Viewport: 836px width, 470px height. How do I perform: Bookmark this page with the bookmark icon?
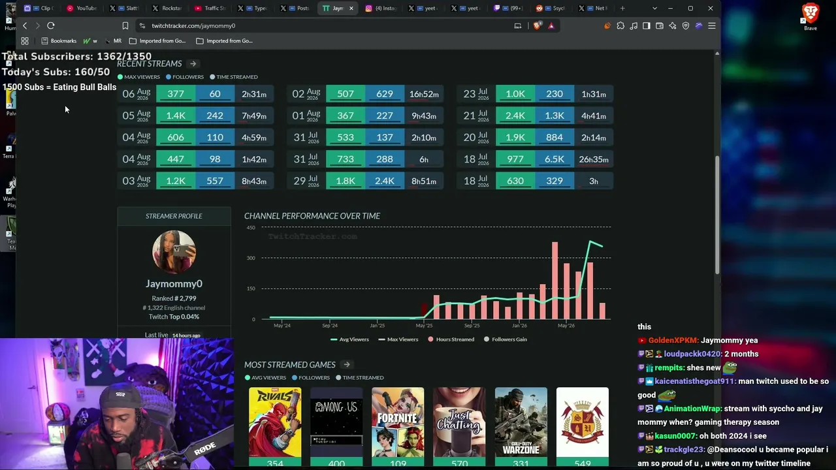[125, 25]
